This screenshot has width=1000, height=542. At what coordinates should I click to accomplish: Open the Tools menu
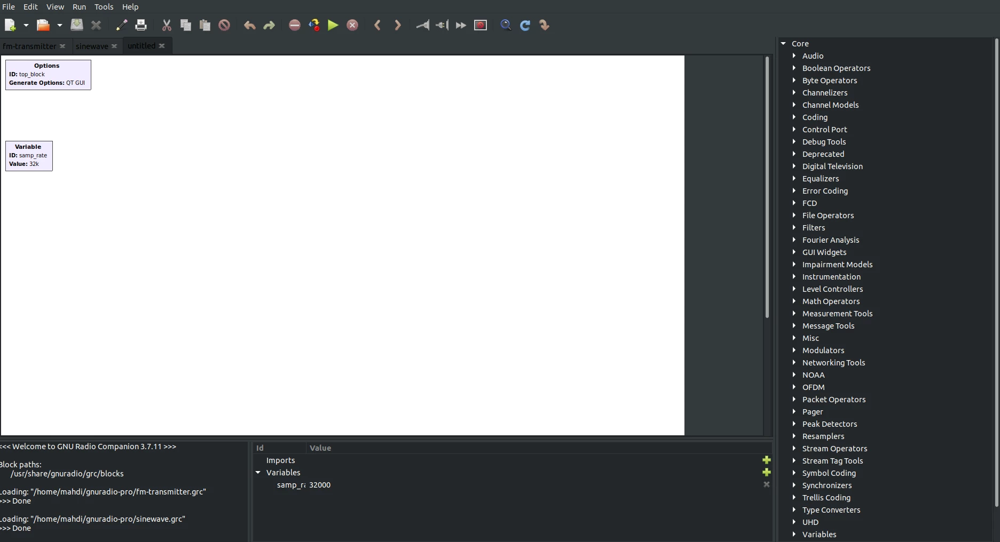click(104, 7)
